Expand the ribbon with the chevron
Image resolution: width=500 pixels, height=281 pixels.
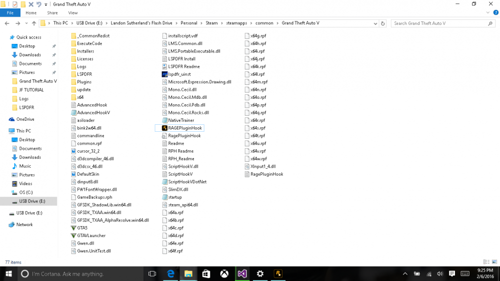point(487,13)
